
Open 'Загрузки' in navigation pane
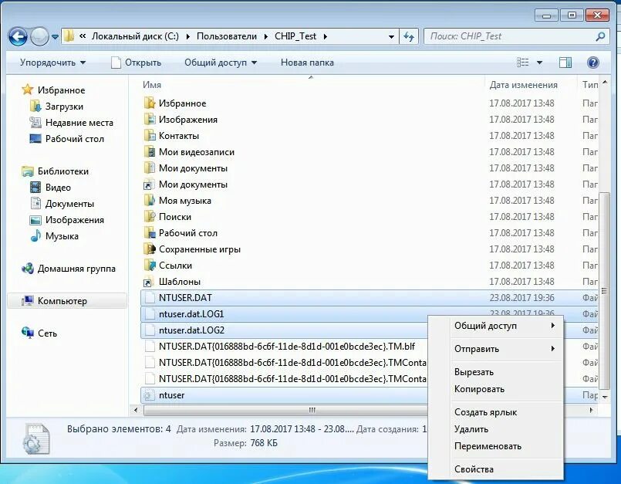point(56,107)
